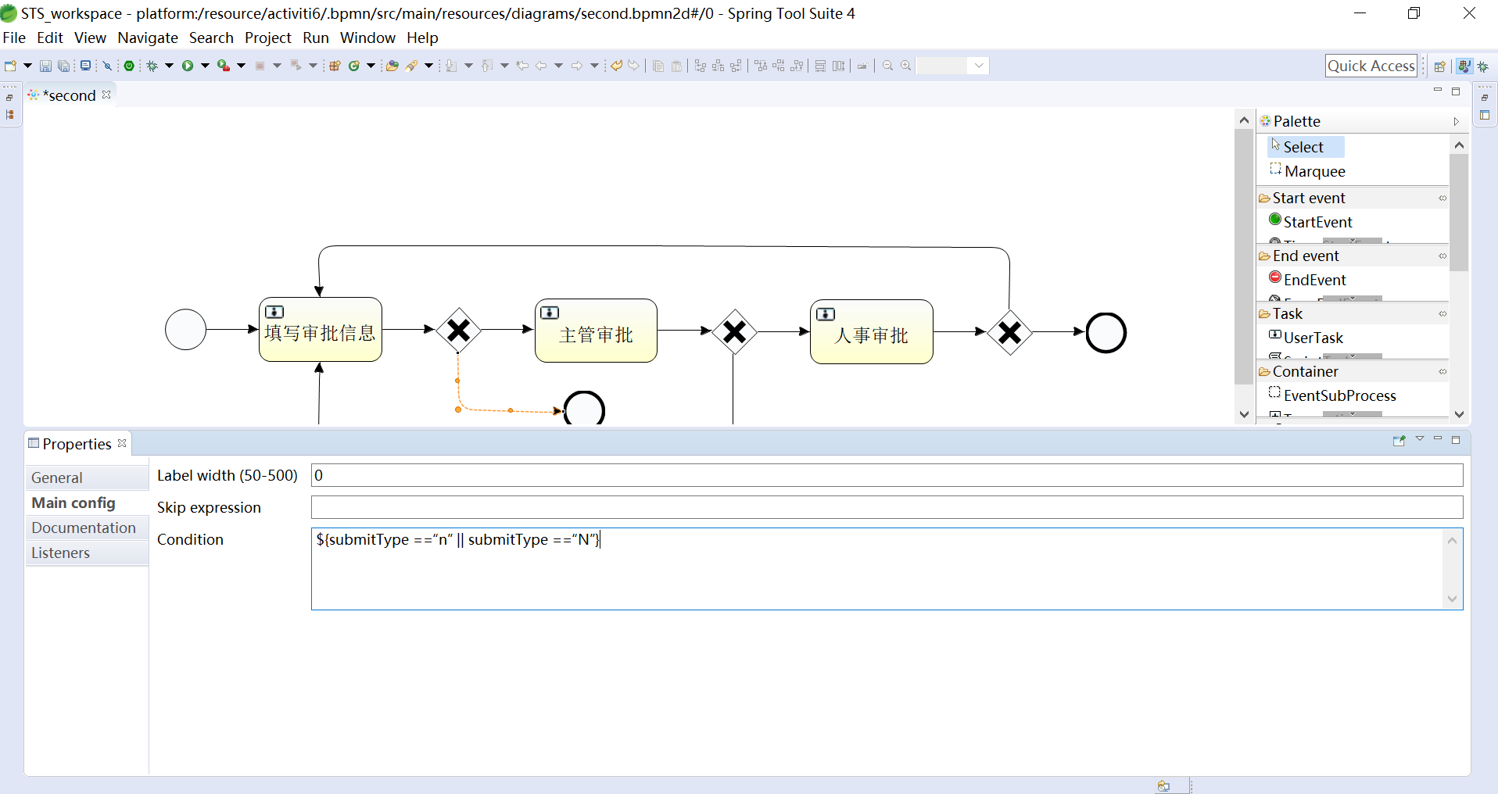Click the Pin to Properties selection icon

click(1399, 441)
